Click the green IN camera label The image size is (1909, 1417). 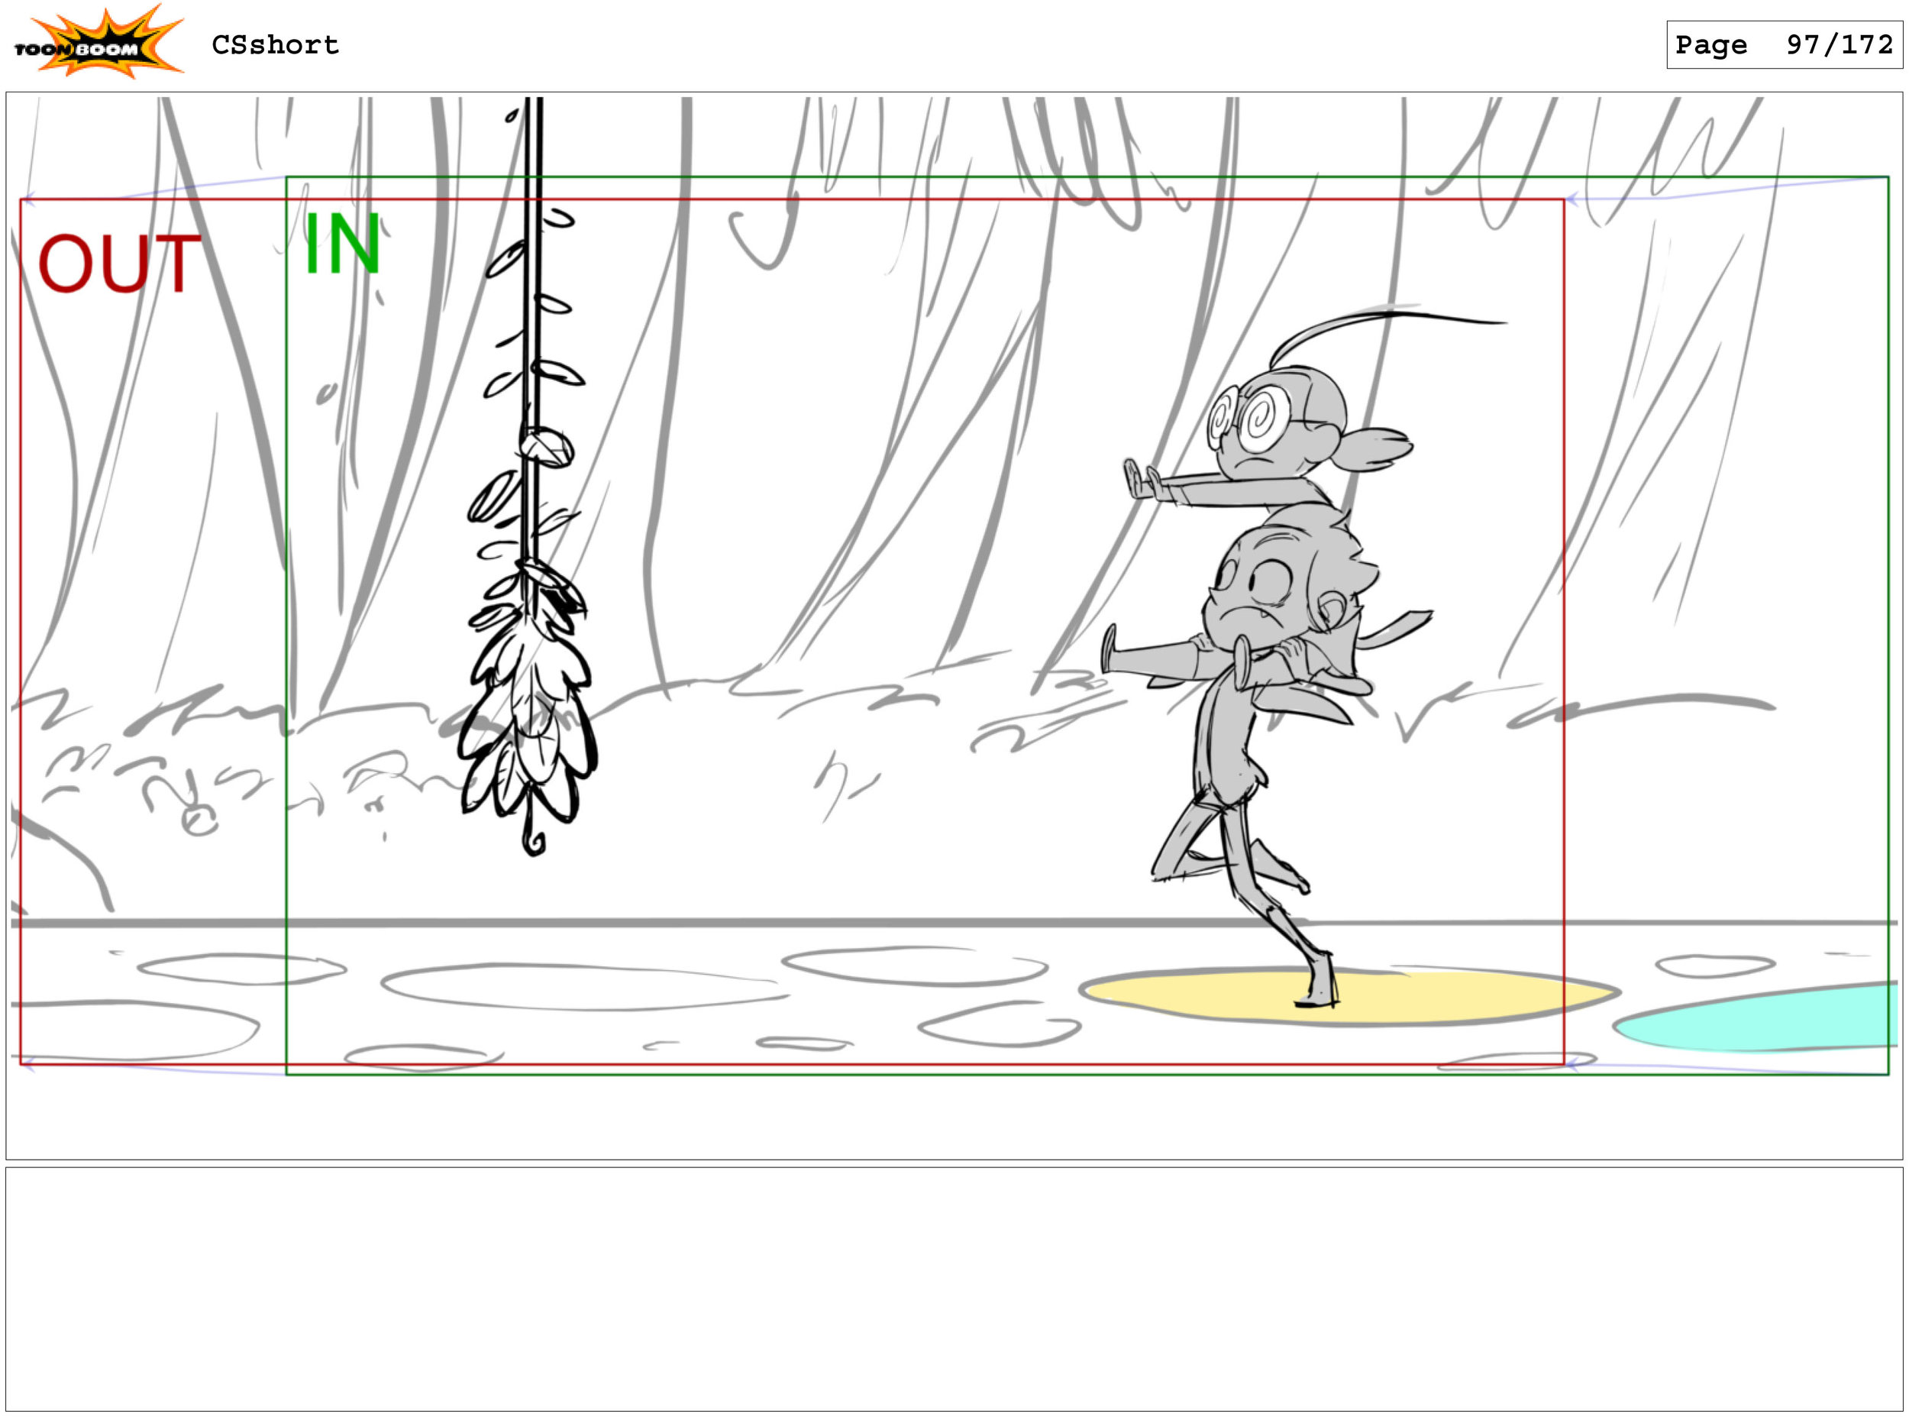pyautogui.click(x=341, y=244)
